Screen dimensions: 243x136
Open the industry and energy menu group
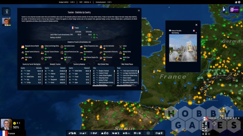(x=83, y=133)
